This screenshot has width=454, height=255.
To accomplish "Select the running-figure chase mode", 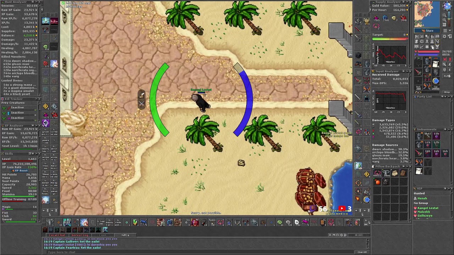I will (x=450, y=64).
